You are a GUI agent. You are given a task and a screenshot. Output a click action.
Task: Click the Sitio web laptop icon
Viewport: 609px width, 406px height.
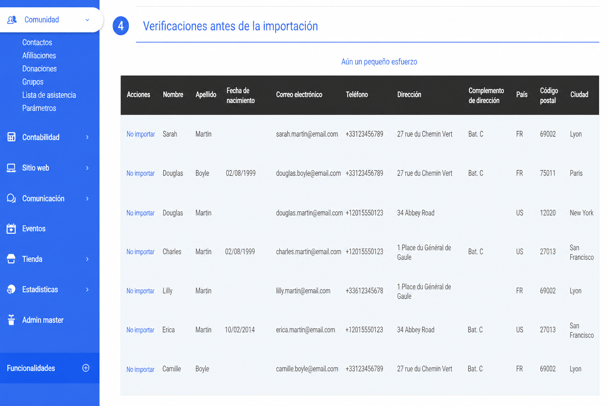11,168
